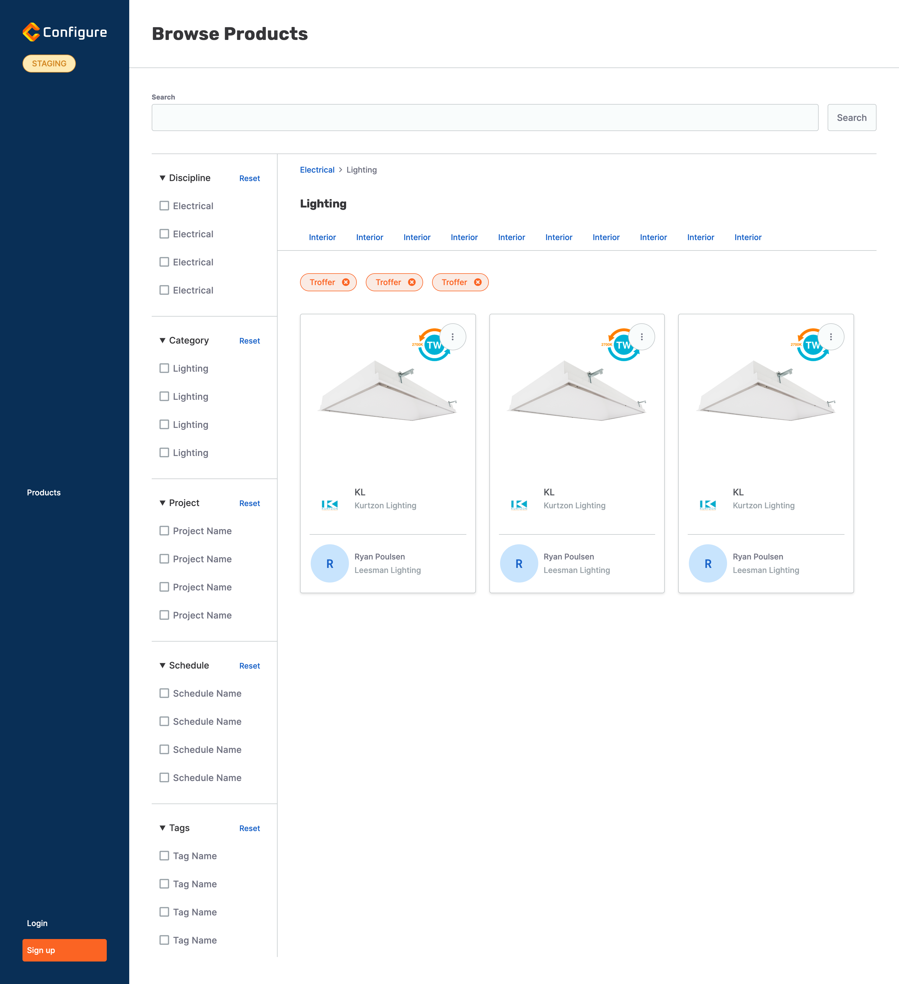The image size is (899, 984).
Task: Reset the Schedule filters
Action: [x=249, y=666]
